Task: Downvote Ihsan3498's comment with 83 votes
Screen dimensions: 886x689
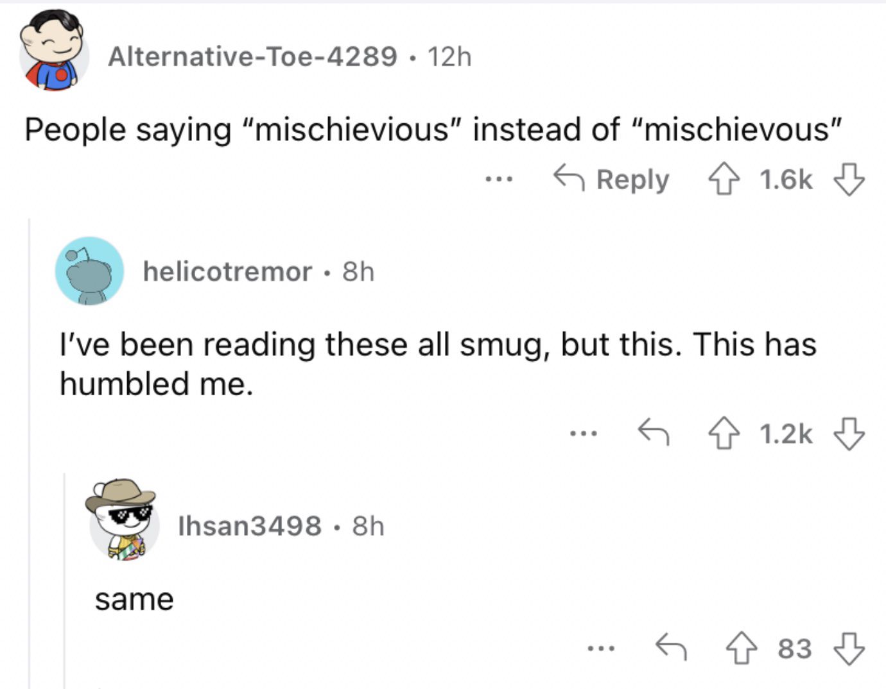Action: (849, 648)
